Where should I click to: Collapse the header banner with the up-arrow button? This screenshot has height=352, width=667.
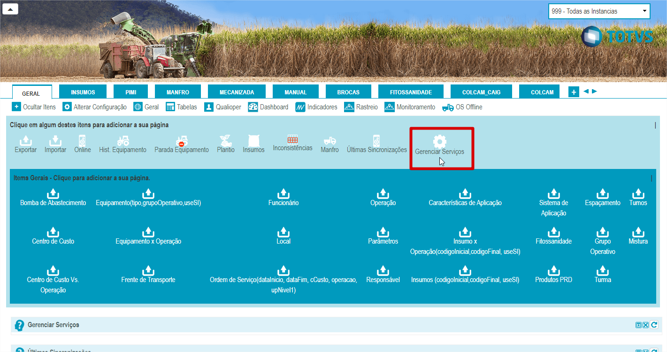(10, 9)
